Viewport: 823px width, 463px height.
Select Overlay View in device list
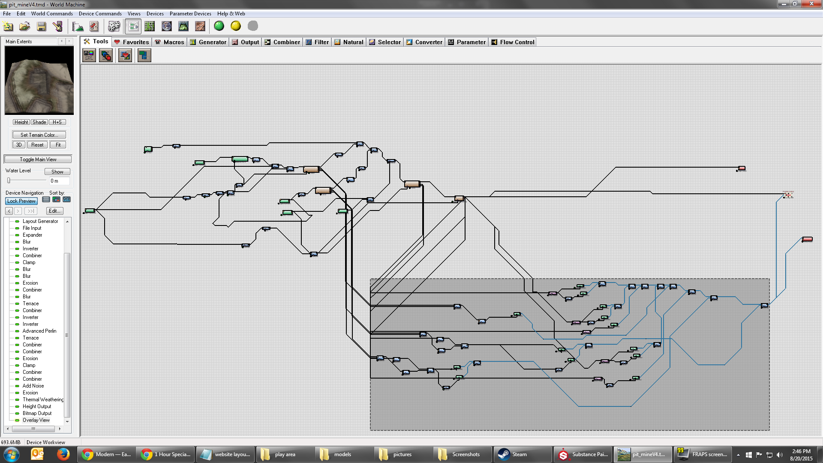(x=36, y=420)
